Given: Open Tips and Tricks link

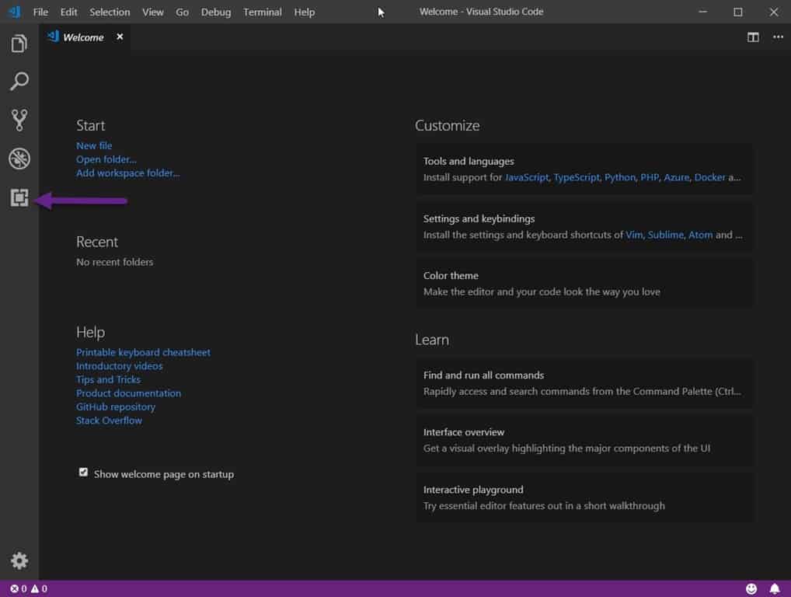Looking at the screenshot, I should pyautogui.click(x=109, y=379).
